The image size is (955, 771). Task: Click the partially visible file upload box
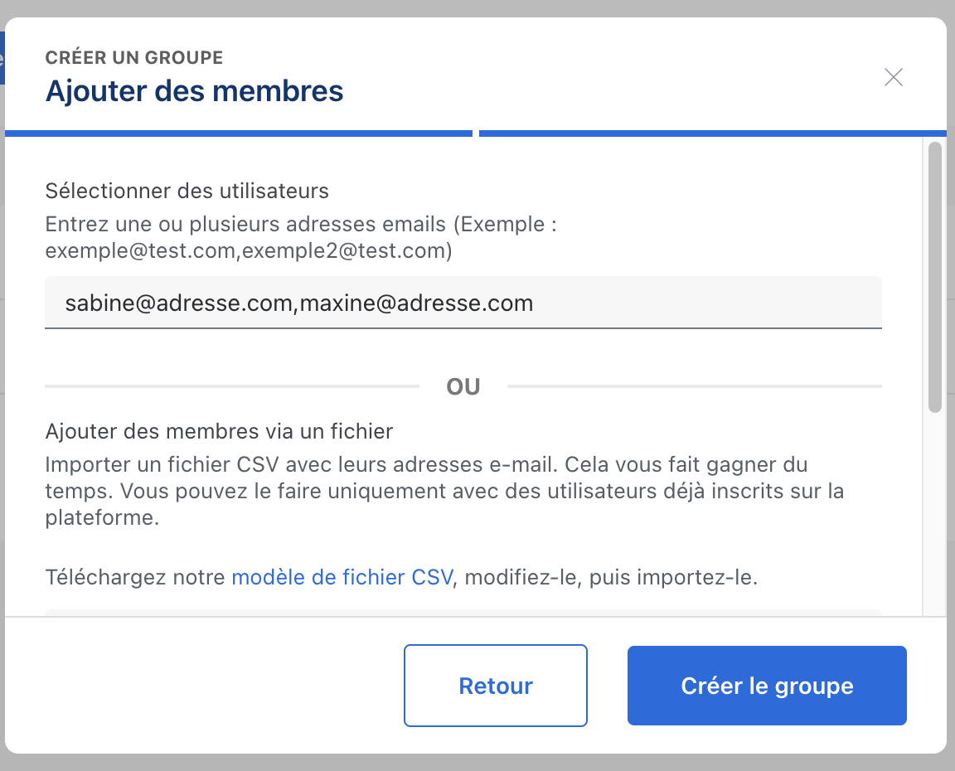point(463,613)
